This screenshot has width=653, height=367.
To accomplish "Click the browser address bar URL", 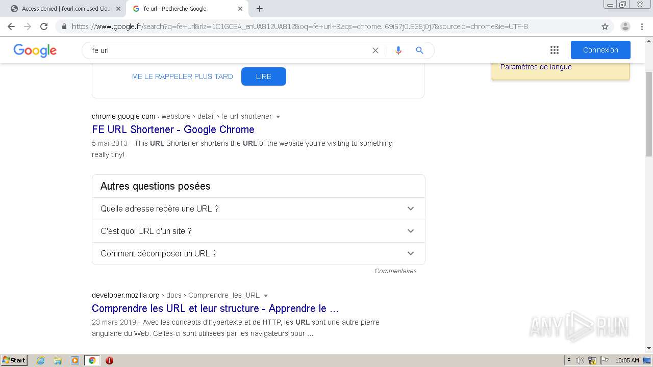I will click(x=300, y=27).
